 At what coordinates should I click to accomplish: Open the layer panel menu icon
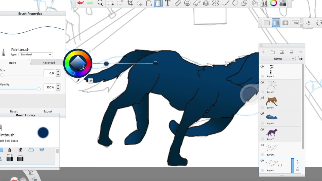[301, 52]
